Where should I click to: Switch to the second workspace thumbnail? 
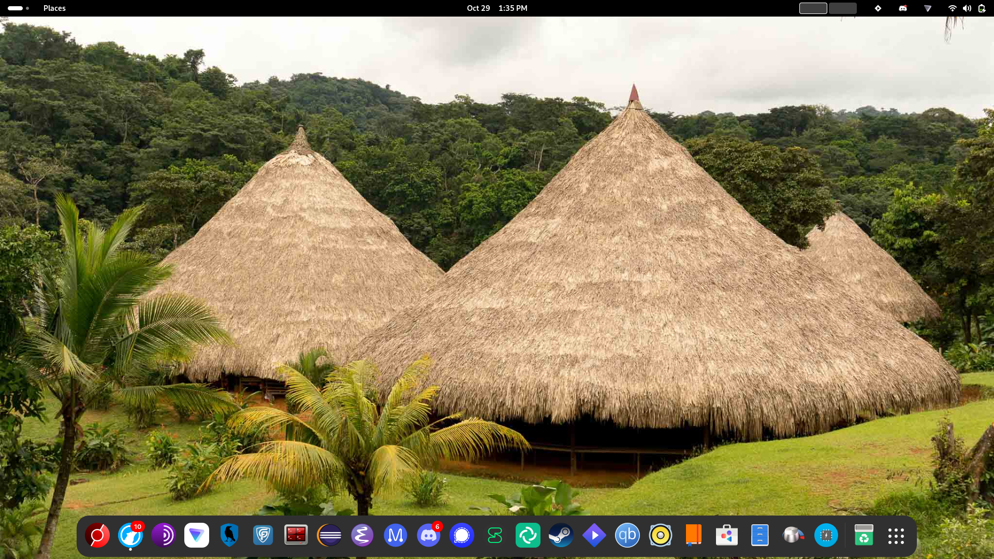(x=842, y=8)
